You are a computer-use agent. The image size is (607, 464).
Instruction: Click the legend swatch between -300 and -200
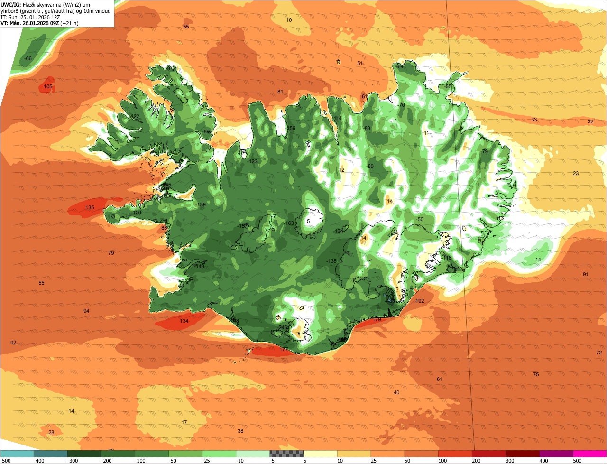84,454
